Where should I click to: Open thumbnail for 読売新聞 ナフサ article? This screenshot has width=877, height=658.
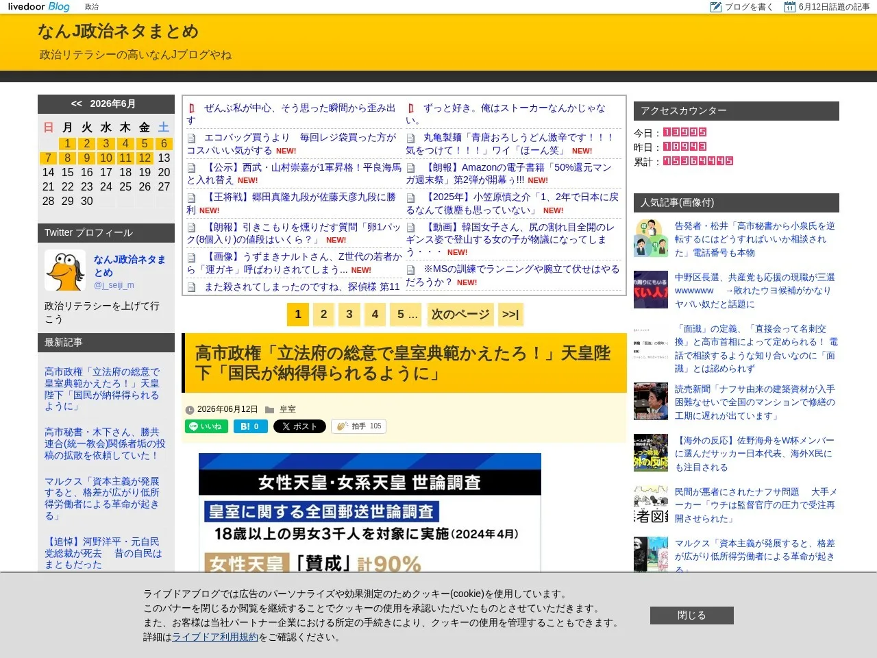pos(651,401)
